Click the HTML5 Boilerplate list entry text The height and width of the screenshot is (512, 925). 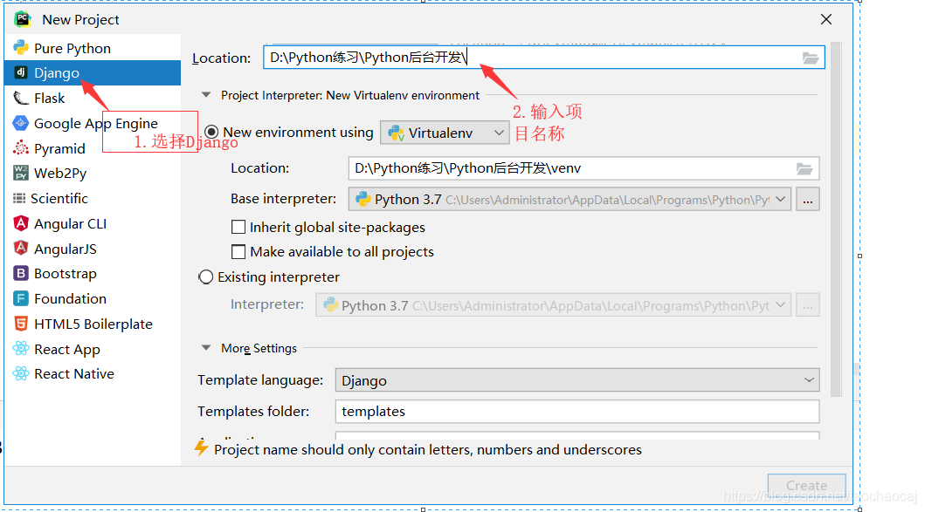point(93,324)
